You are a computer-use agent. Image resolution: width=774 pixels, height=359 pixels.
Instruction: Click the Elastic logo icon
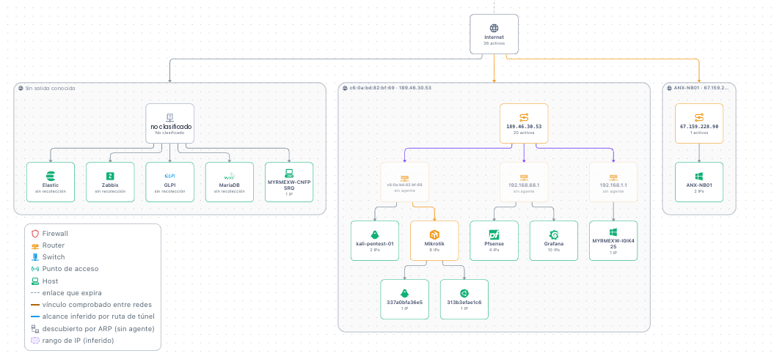(x=51, y=176)
